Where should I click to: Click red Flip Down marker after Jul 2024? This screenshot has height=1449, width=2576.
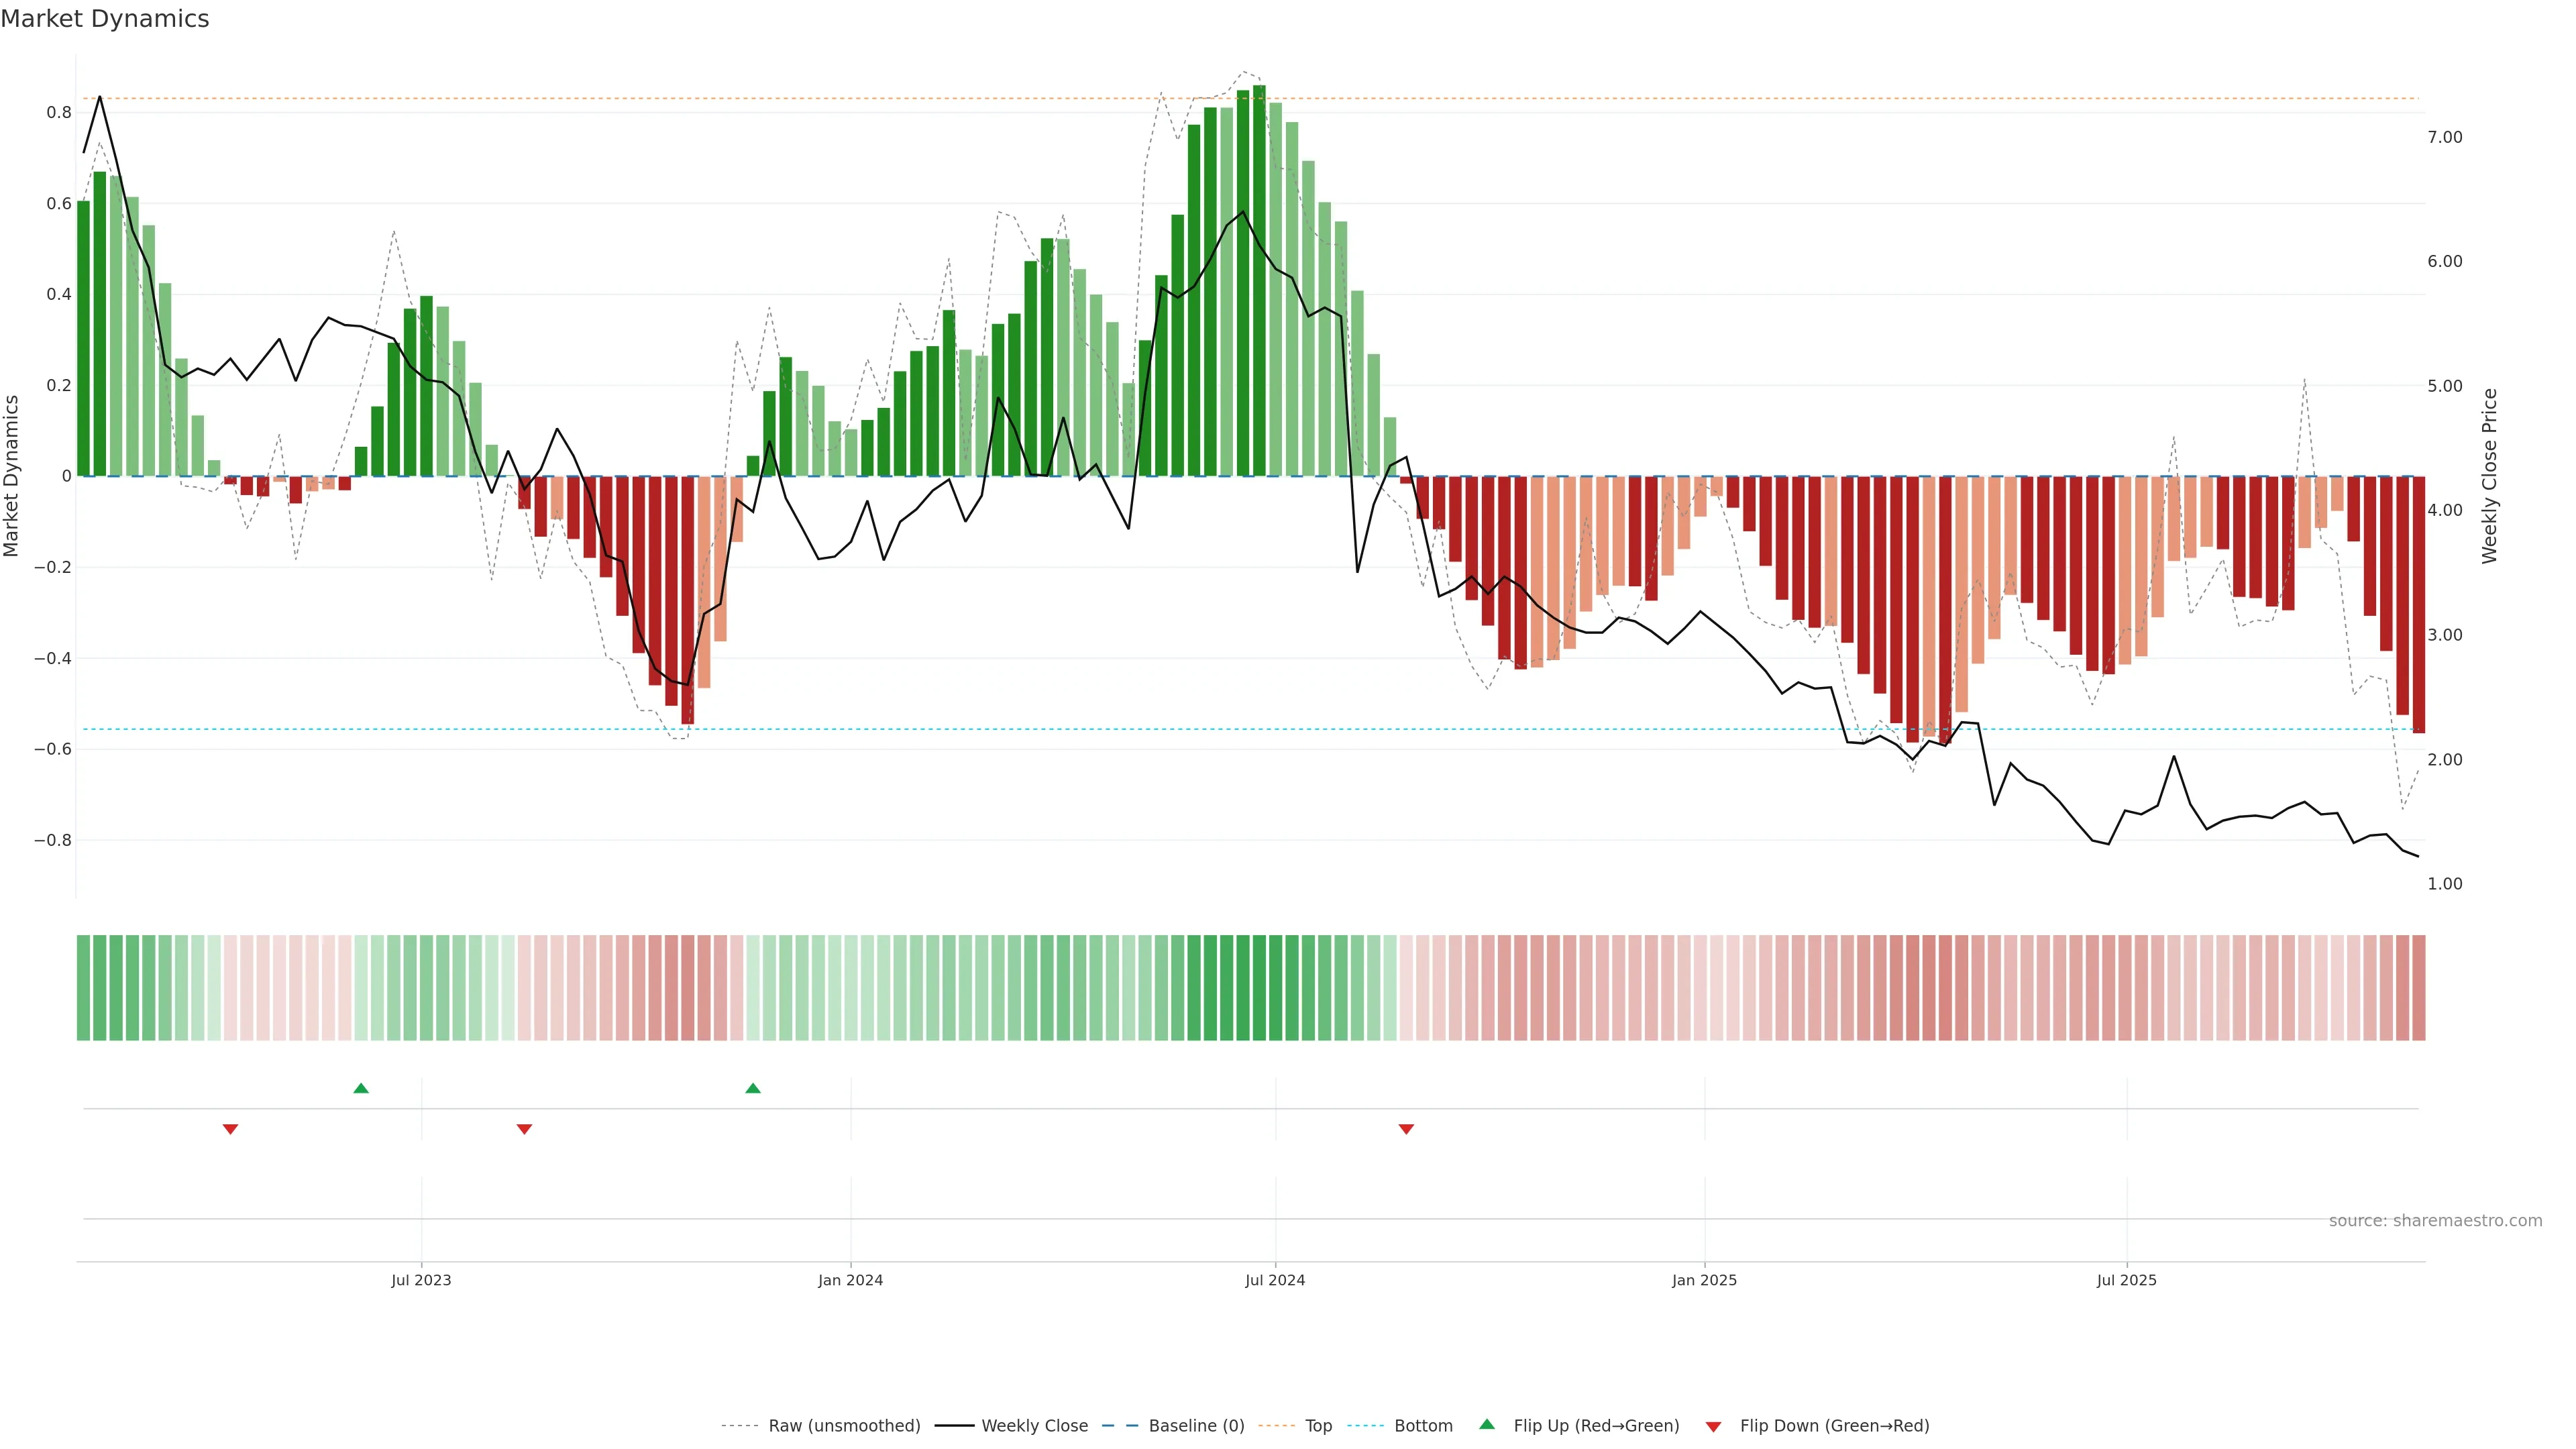pos(1406,1129)
